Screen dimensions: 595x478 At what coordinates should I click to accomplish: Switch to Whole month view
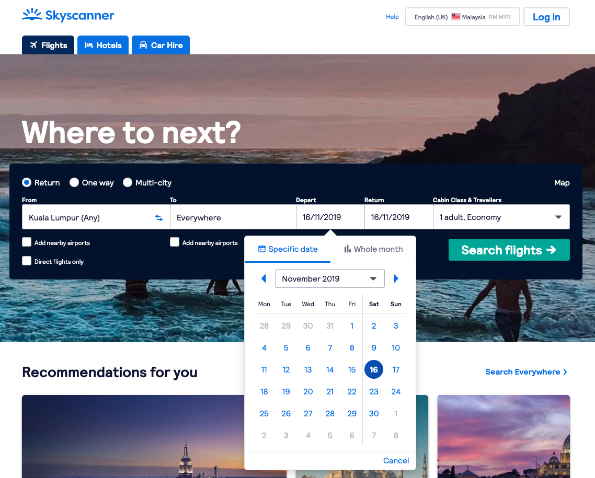tap(373, 249)
